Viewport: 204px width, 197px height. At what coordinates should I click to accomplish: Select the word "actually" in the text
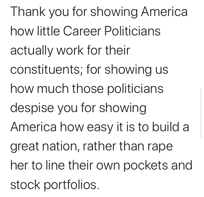32,51
